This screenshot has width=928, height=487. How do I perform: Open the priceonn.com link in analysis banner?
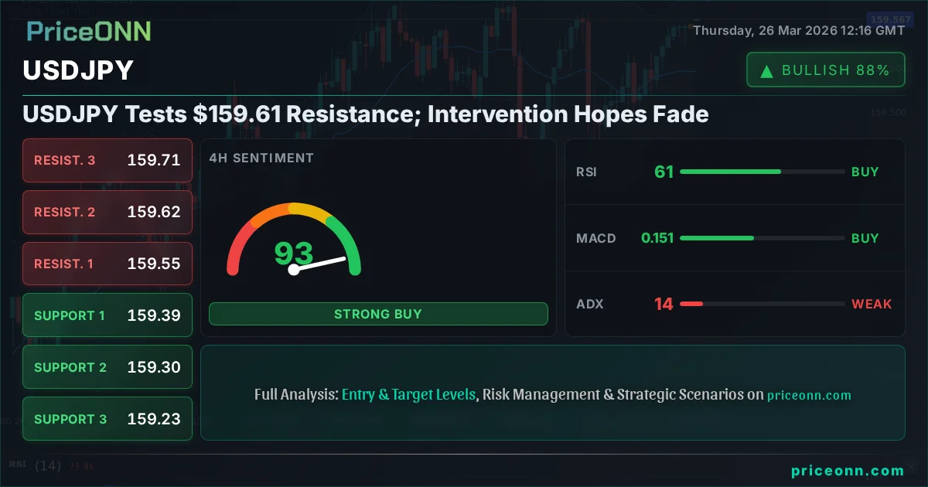(809, 395)
